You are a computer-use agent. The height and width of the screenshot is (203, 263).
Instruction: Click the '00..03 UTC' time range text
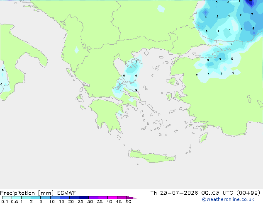point(217,193)
